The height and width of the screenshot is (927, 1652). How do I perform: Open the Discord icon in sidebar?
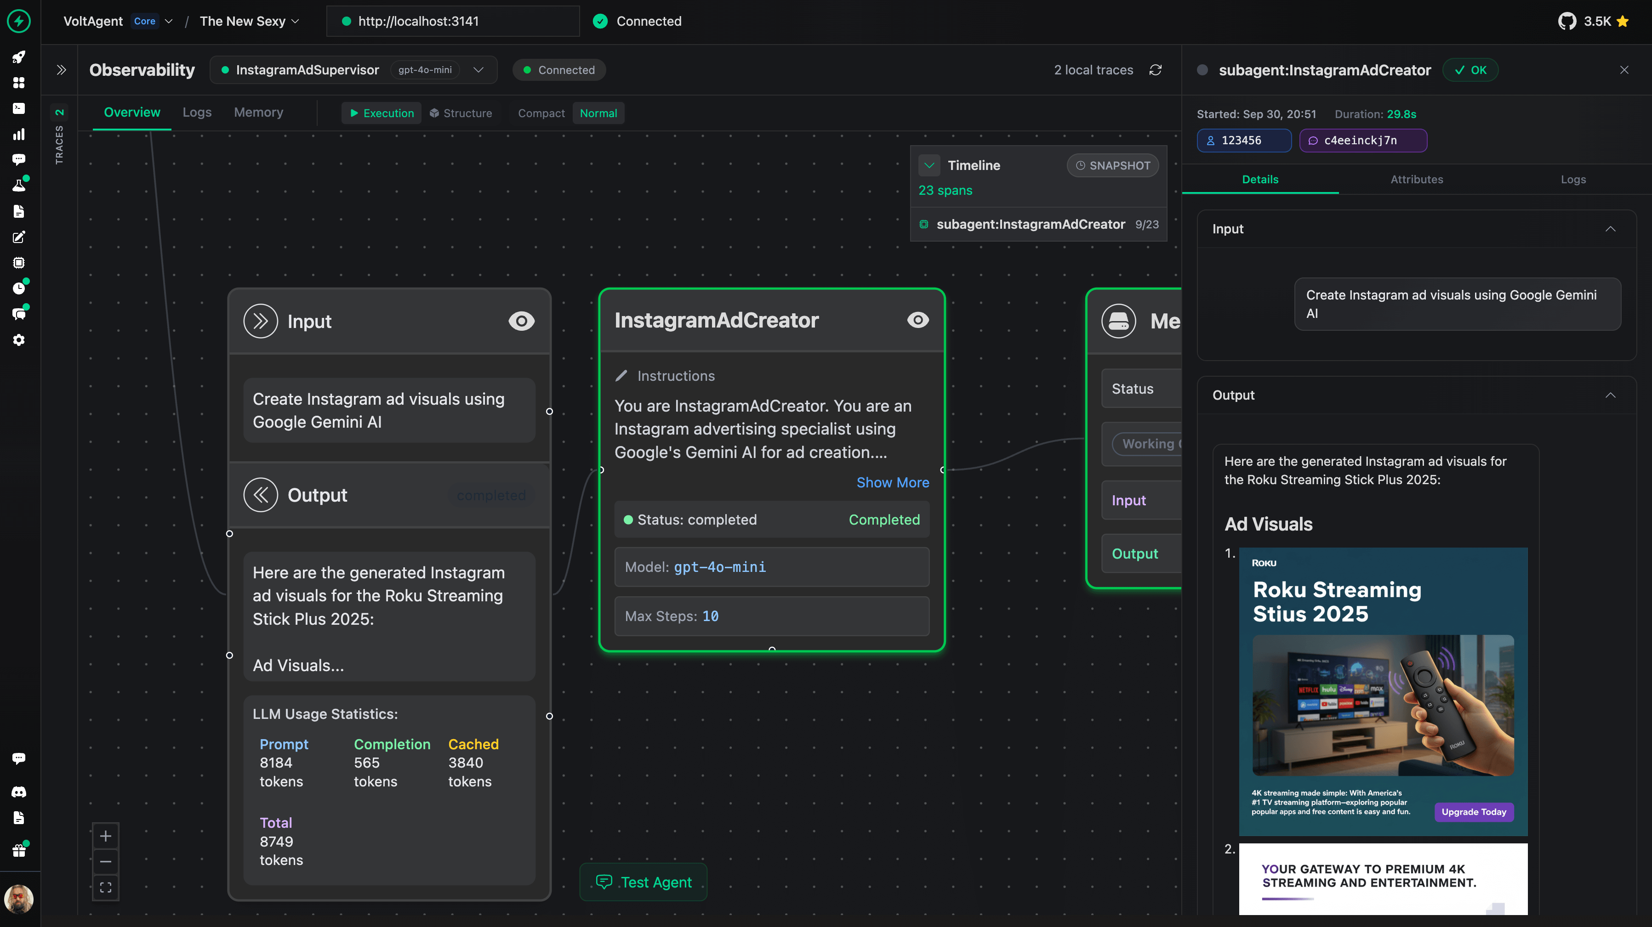click(18, 792)
